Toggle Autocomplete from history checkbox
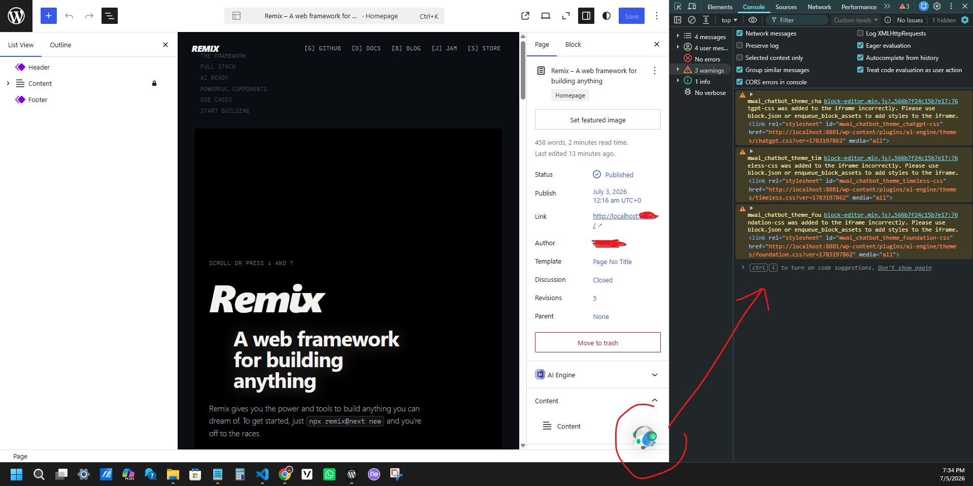Screen dimensions: 973x486 click(860, 58)
